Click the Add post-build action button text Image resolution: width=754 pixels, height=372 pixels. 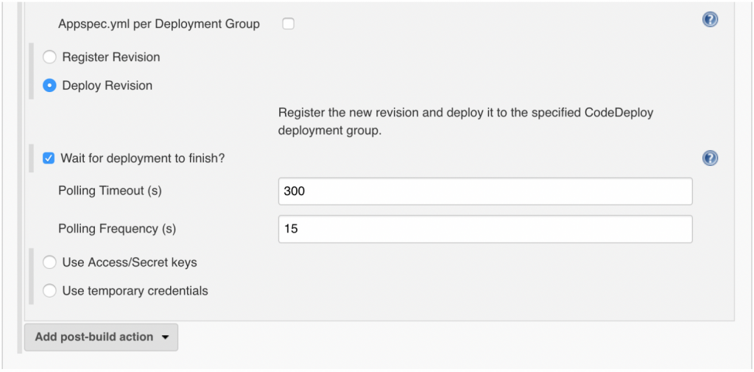click(94, 337)
